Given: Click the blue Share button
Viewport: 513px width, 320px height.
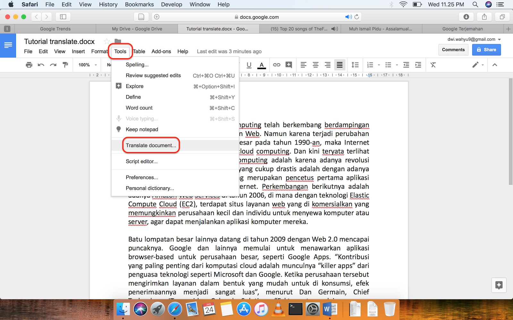Looking at the screenshot, I should [x=486, y=50].
